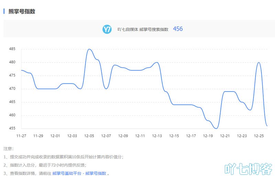Click the 475 value axis label
Viewport: 275px width, 183px height.
click(12, 75)
